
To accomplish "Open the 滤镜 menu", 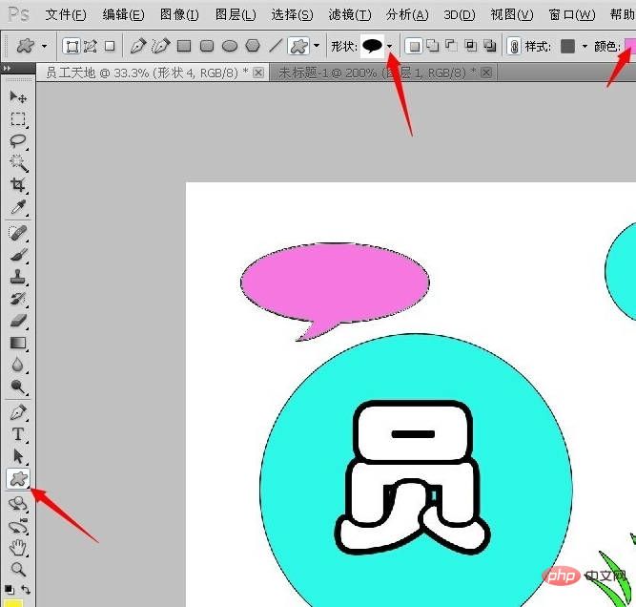I will [350, 15].
